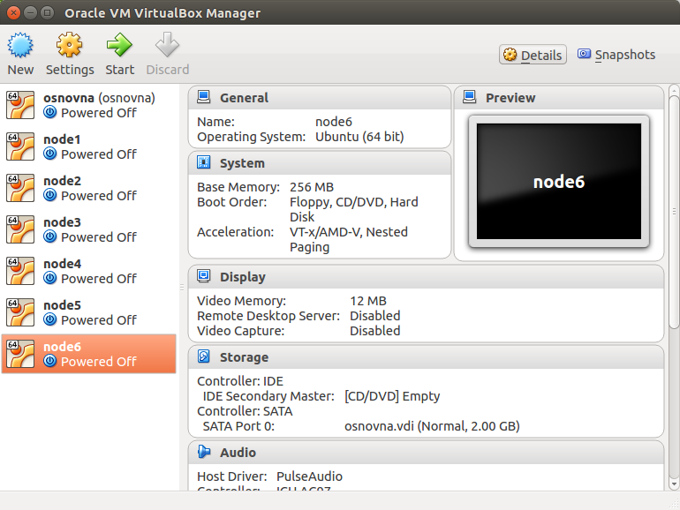Viewport: 680px width, 510px height.
Task: Select the osnovna virtual machine
Action: (88, 105)
